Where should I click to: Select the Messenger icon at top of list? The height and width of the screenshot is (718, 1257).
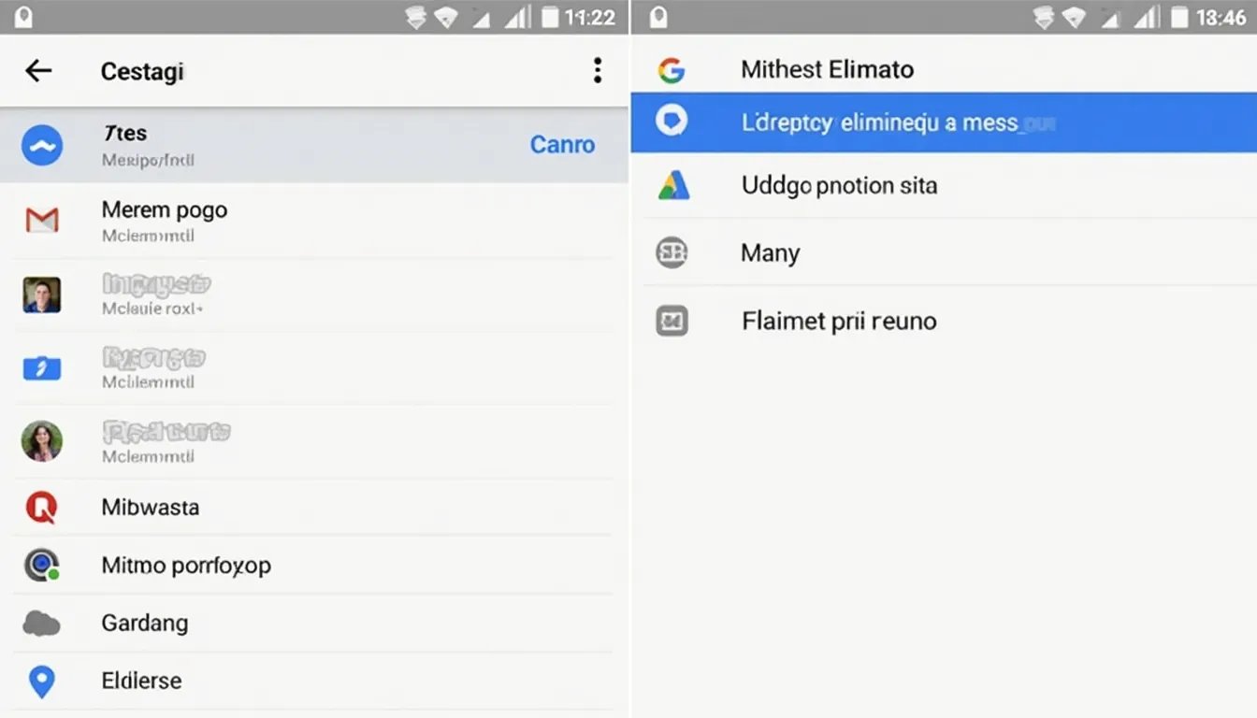[42, 145]
